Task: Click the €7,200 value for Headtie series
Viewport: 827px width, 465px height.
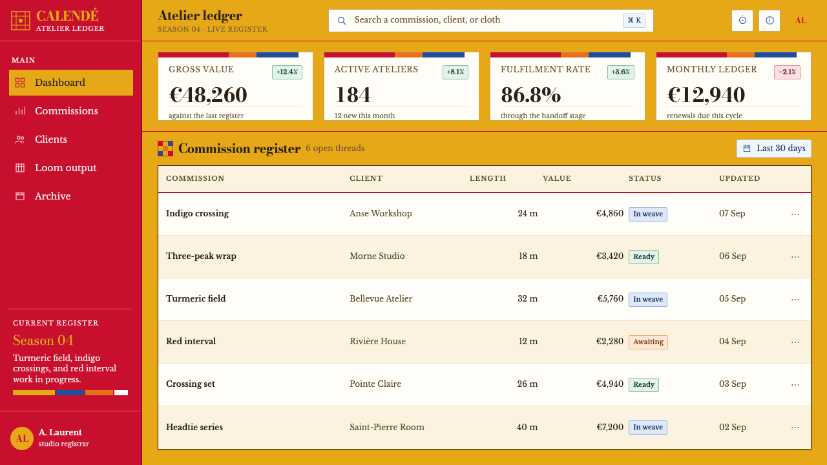Action: tap(610, 427)
